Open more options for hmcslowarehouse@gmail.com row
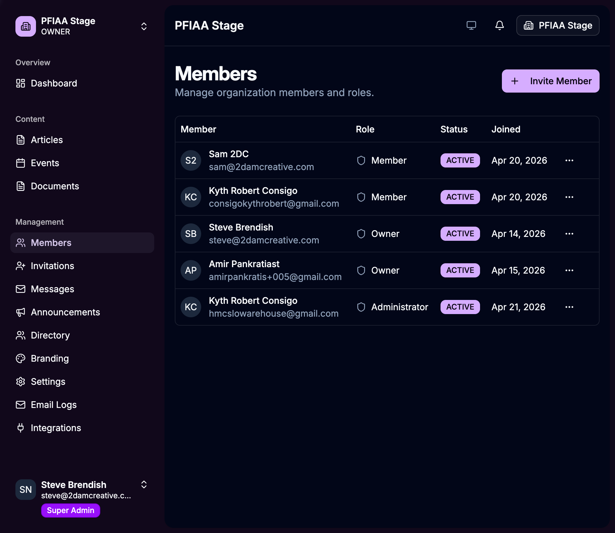 tap(569, 307)
